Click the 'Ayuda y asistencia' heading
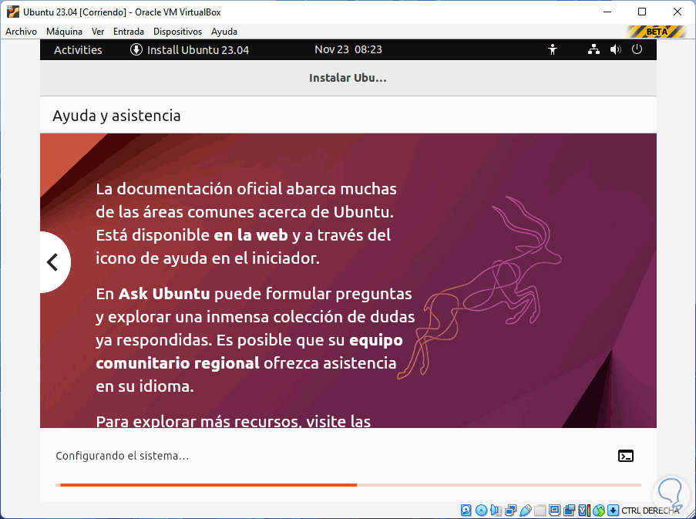Screen dimensions: 696x519 point(116,116)
